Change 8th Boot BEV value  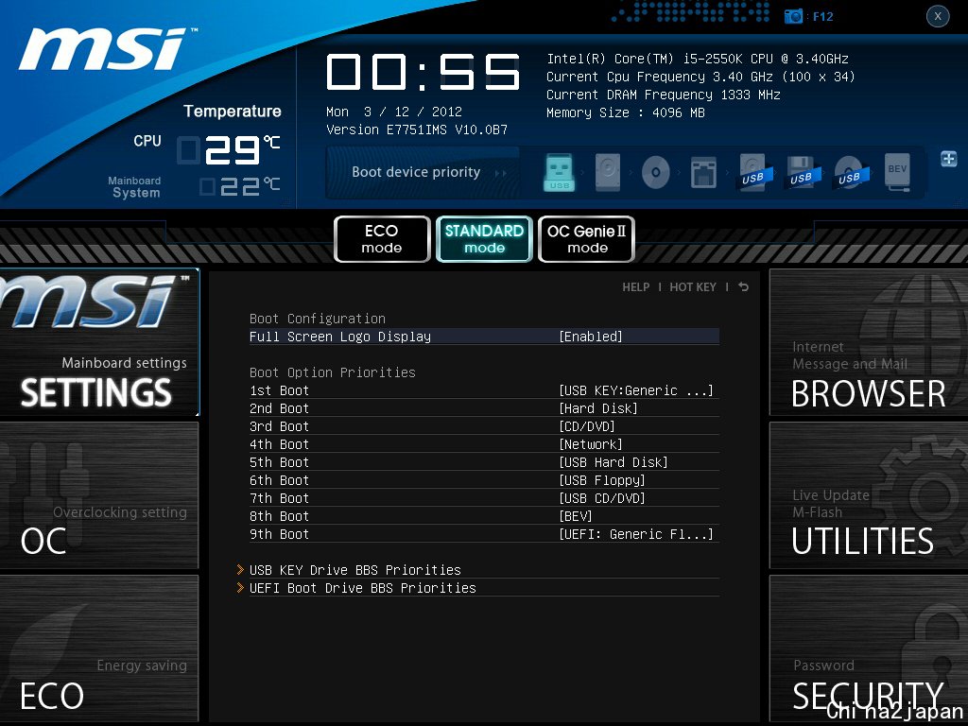click(576, 515)
